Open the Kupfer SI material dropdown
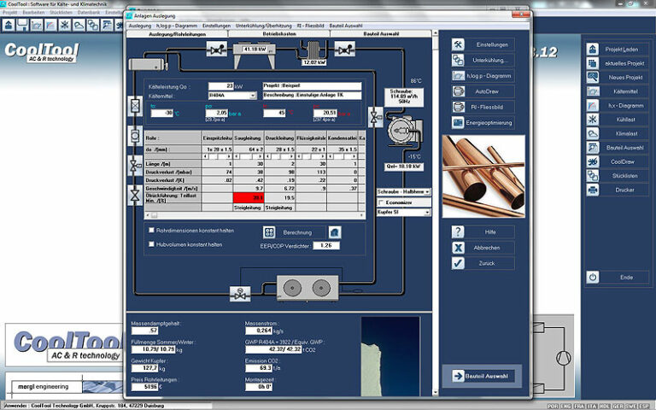 pyautogui.click(x=427, y=213)
